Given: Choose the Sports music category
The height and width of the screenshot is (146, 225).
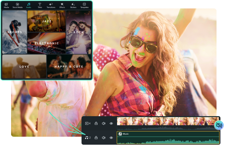Looking at the screenshot, I should point(14,32).
